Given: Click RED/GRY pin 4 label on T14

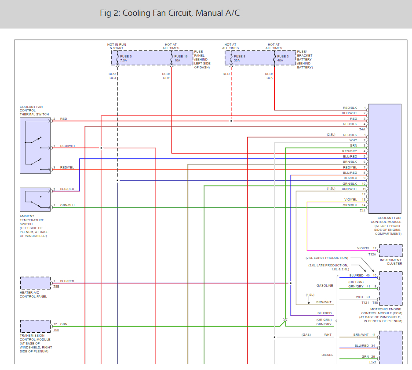Looking at the screenshot, I should click(x=354, y=151).
